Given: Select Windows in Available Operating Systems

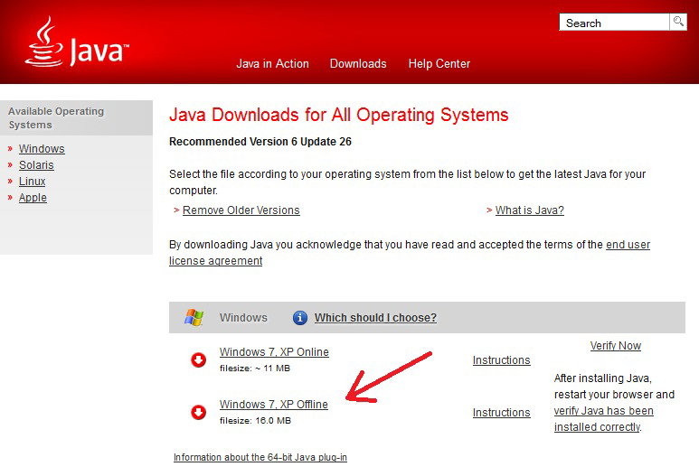Looking at the screenshot, I should tap(42, 149).
